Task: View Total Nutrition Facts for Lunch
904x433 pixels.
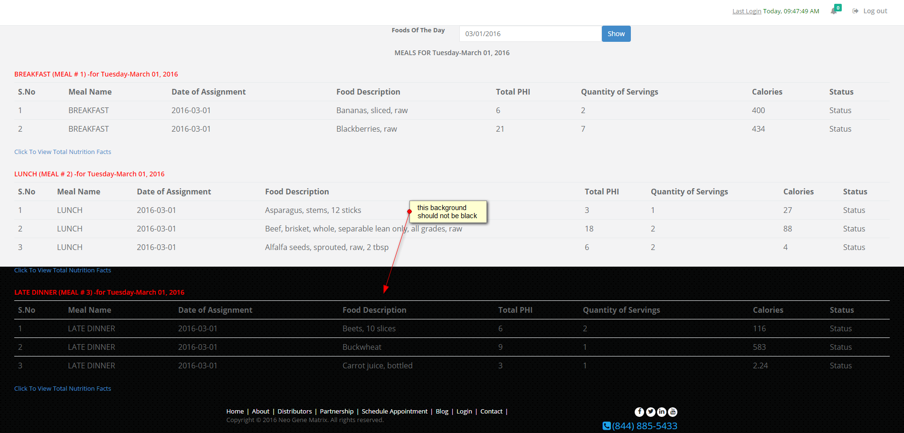Action: coord(63,270)
